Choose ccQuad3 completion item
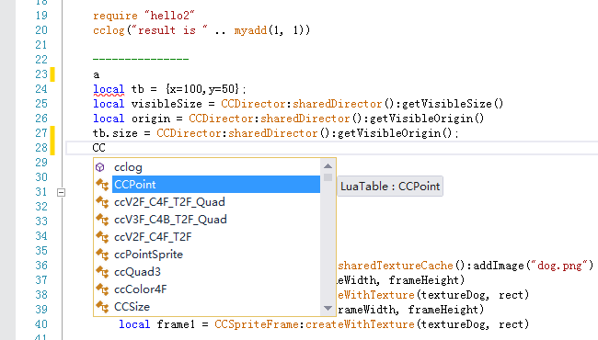Screen dimensions: 598x340 coord(207,272)
